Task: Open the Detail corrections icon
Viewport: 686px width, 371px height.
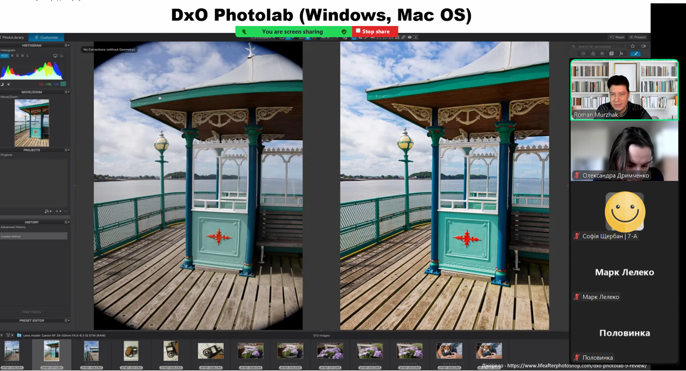Action: [x=602, y=54]
